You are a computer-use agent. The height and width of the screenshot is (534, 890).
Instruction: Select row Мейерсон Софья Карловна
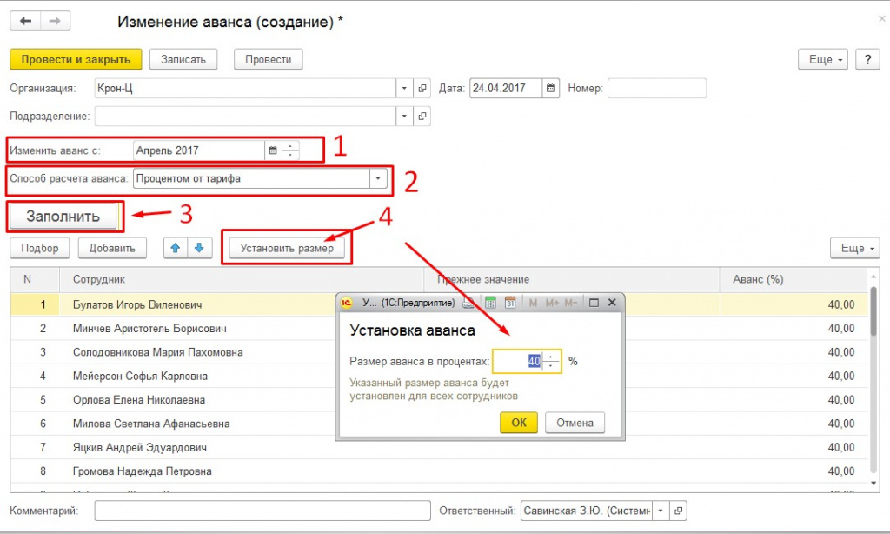(439, 376)
